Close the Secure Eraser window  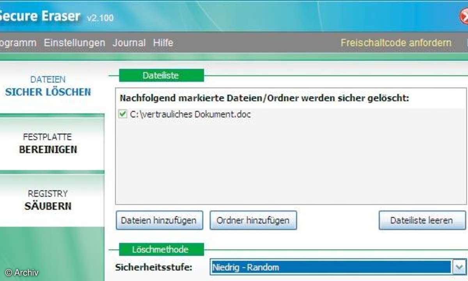[x=464, y=16]
